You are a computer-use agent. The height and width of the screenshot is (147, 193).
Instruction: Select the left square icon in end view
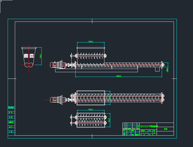(x=26, y=56)
